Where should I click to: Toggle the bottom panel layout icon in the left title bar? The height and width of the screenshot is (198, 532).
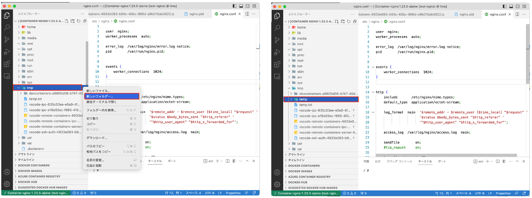tap(241, 7)
